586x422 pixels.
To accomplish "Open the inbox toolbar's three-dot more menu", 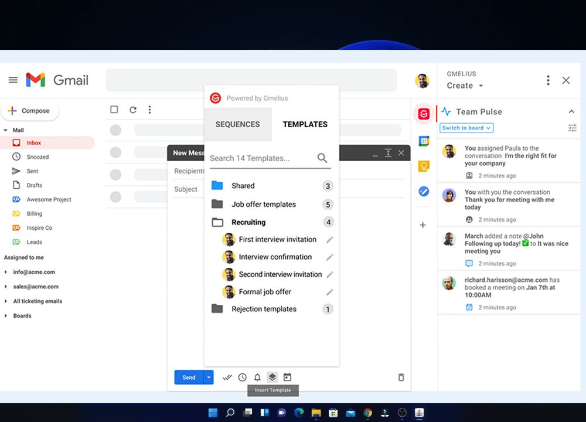I will (150, 110).
